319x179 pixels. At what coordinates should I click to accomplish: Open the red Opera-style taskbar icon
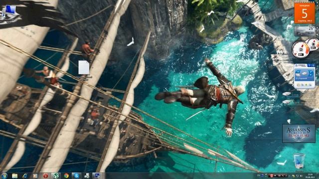click(45, 176)
